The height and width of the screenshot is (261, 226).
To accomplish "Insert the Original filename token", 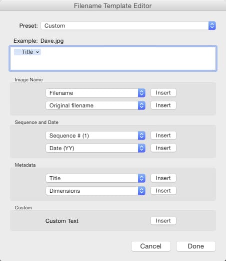I will point(163,105).
